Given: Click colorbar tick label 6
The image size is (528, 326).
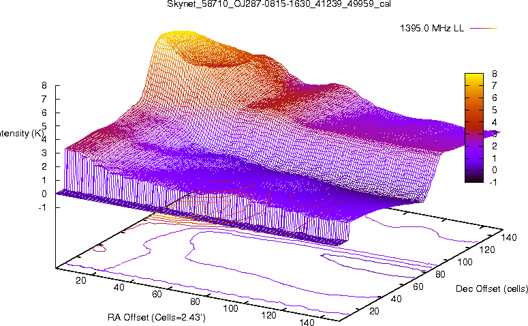Looking at the screenshot, I should [x=495, y=98].
